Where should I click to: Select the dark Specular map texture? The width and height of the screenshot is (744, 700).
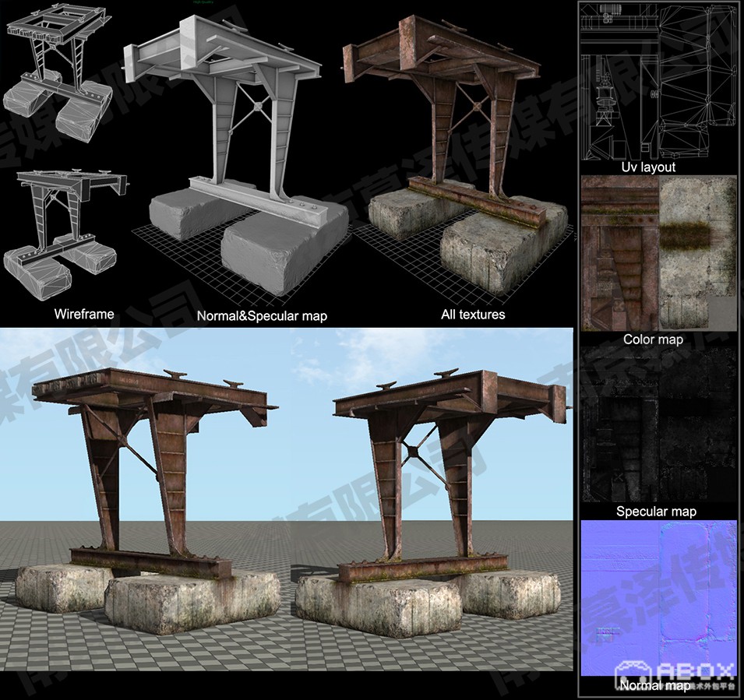coord(659,425)
